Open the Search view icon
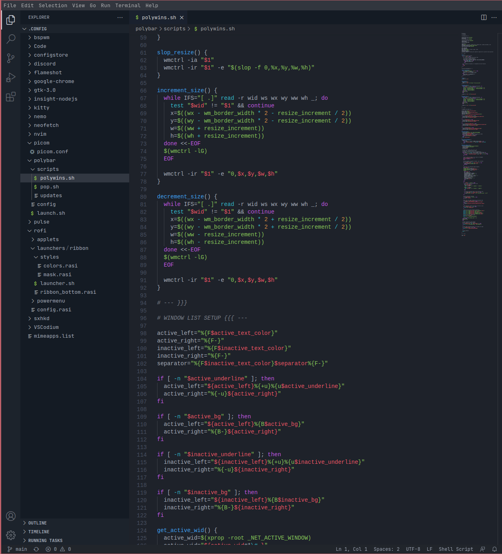Screen dimensions: 502x554 click(11, 39)
